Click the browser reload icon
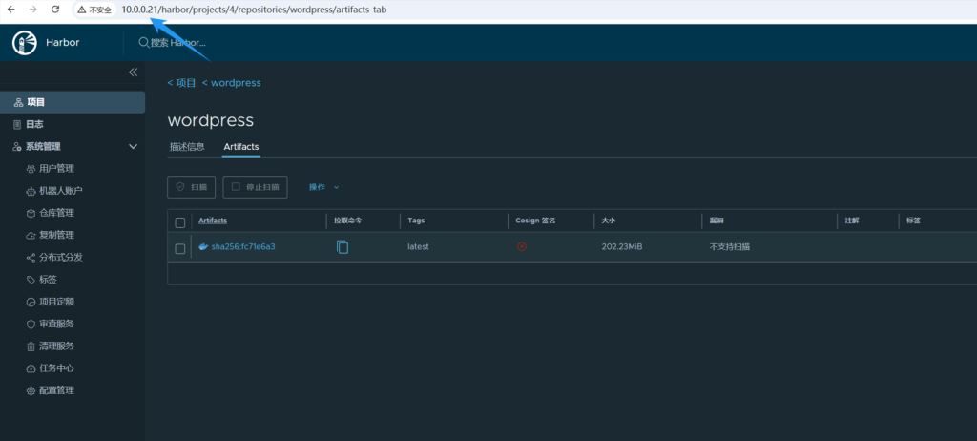The image size is (977, 441). point(55,9)
